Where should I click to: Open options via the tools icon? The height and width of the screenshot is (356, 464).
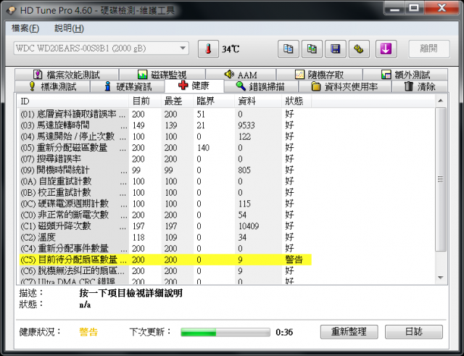[x=360, y=49]
